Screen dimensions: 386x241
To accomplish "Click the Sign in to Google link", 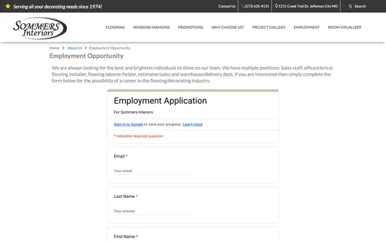I will click(128, 125).
